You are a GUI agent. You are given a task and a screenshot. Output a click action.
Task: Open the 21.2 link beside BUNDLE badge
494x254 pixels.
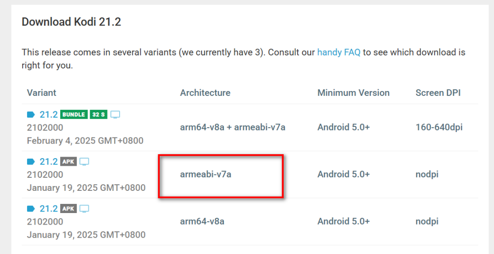tap(49, 115)
